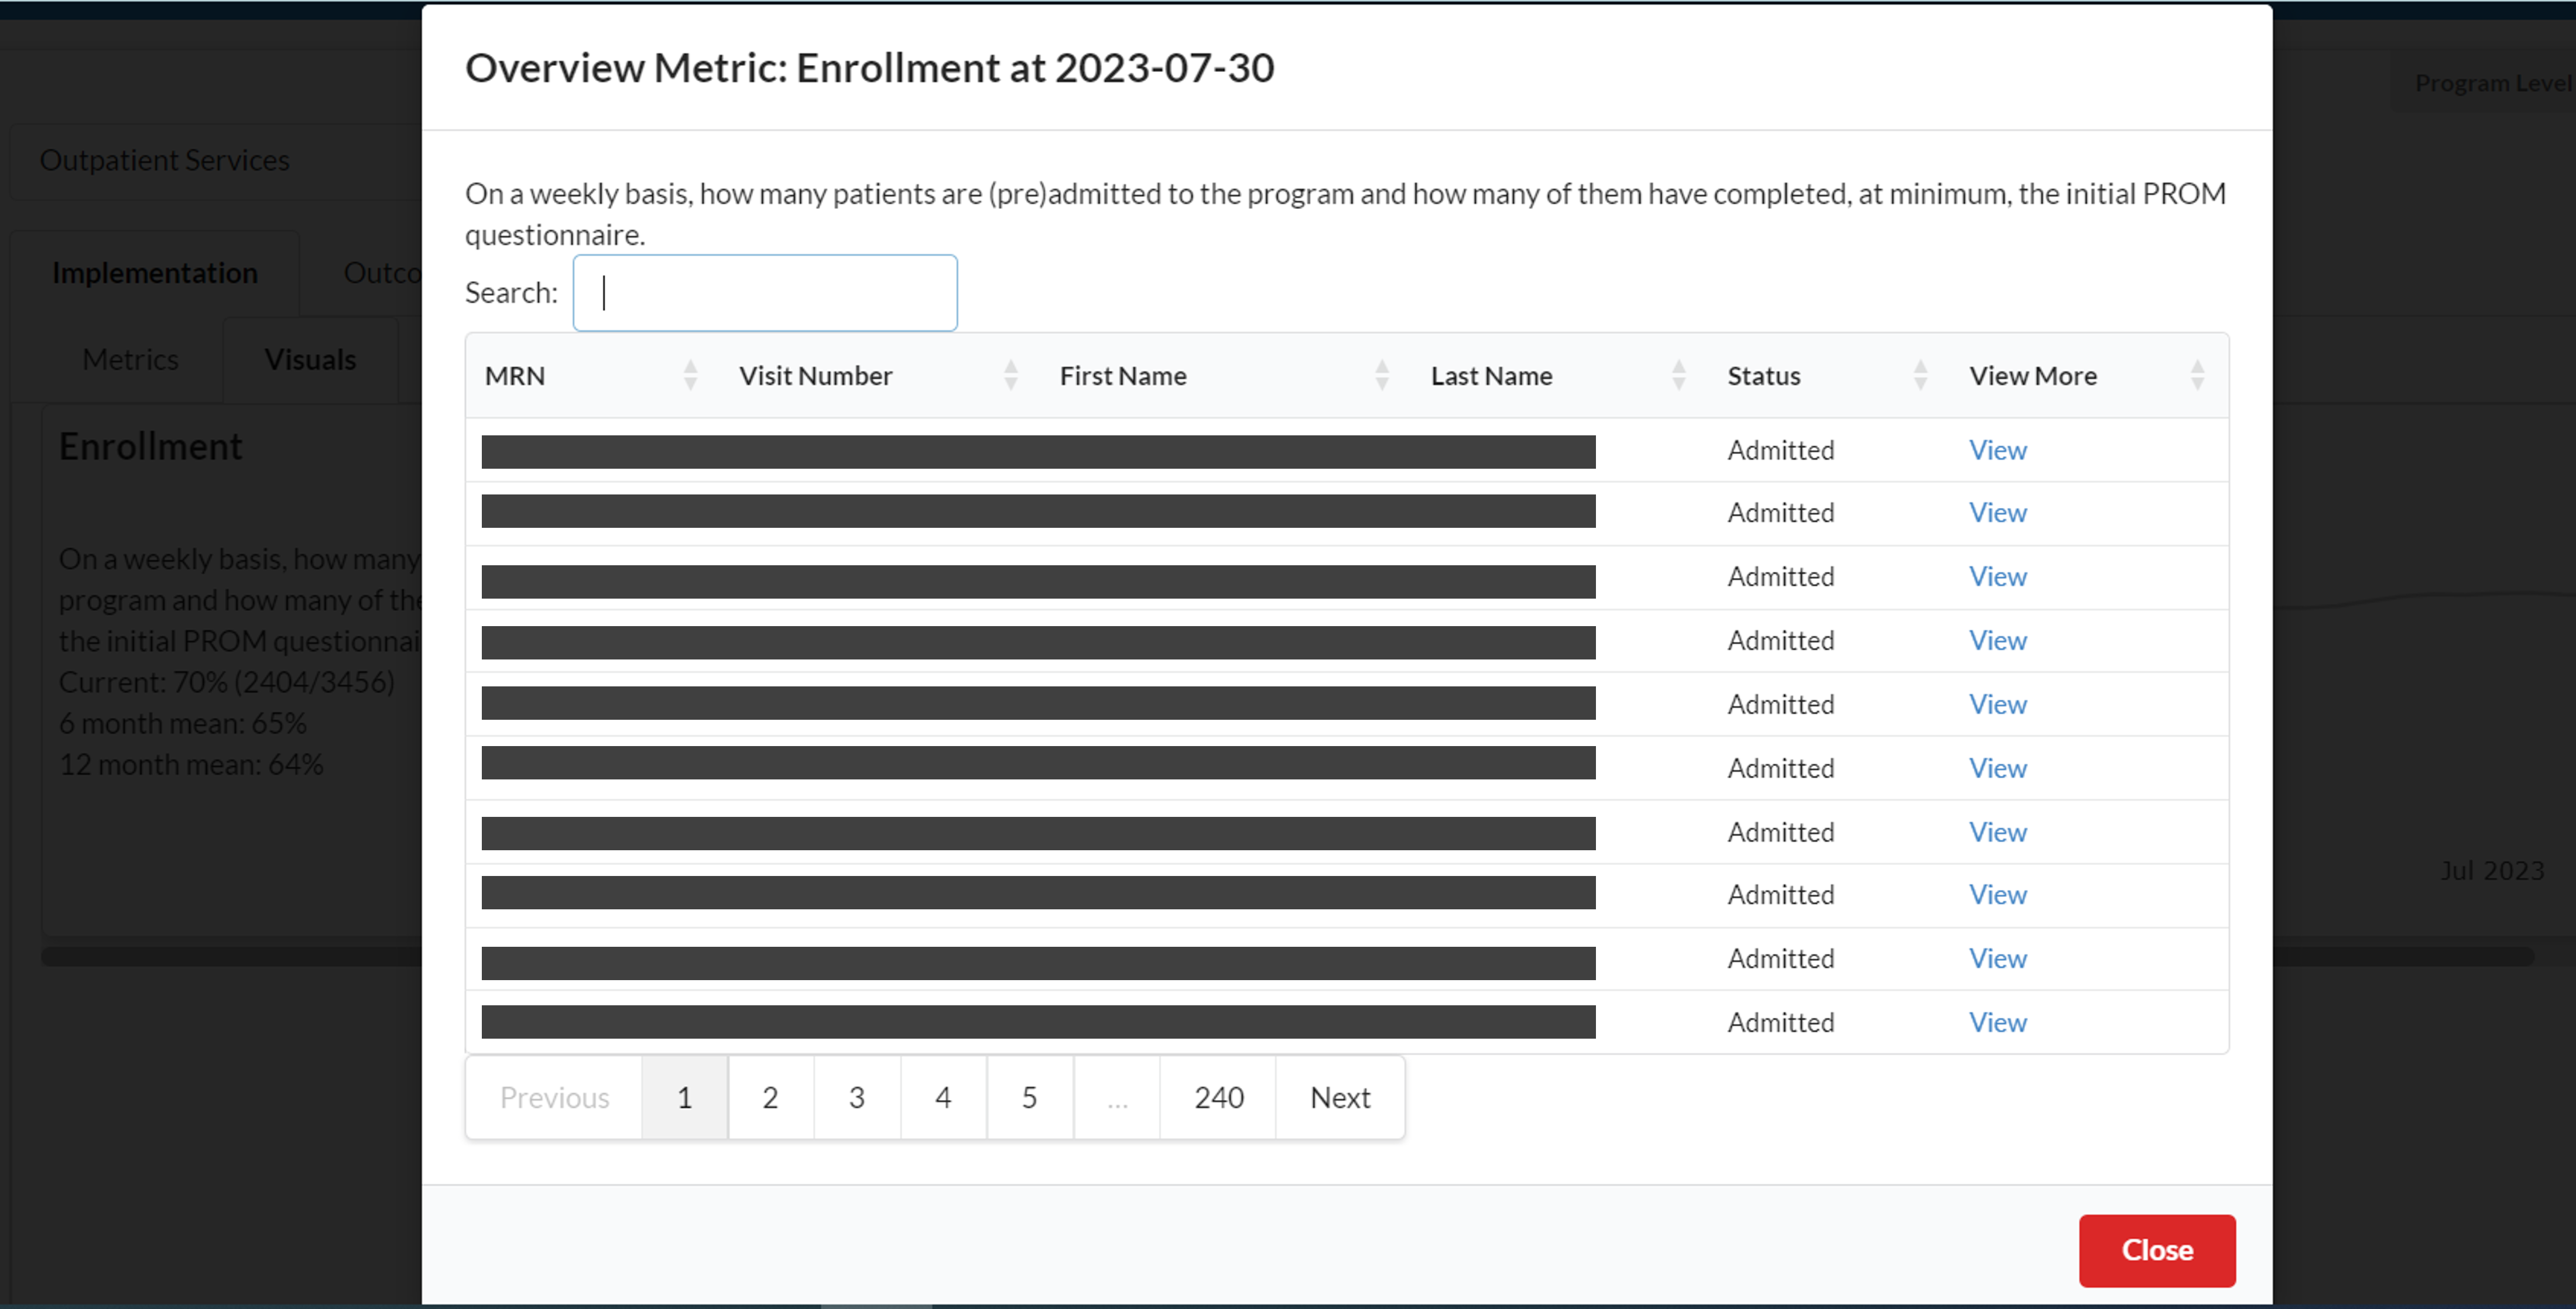Open the Metrics sub-tab
The width and height of the screenshot is (2576, 1309).
tap(130, 360)
